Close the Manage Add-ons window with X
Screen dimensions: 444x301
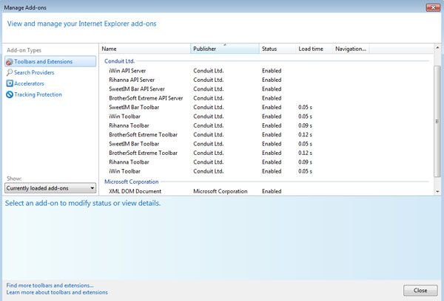[433, 7]
